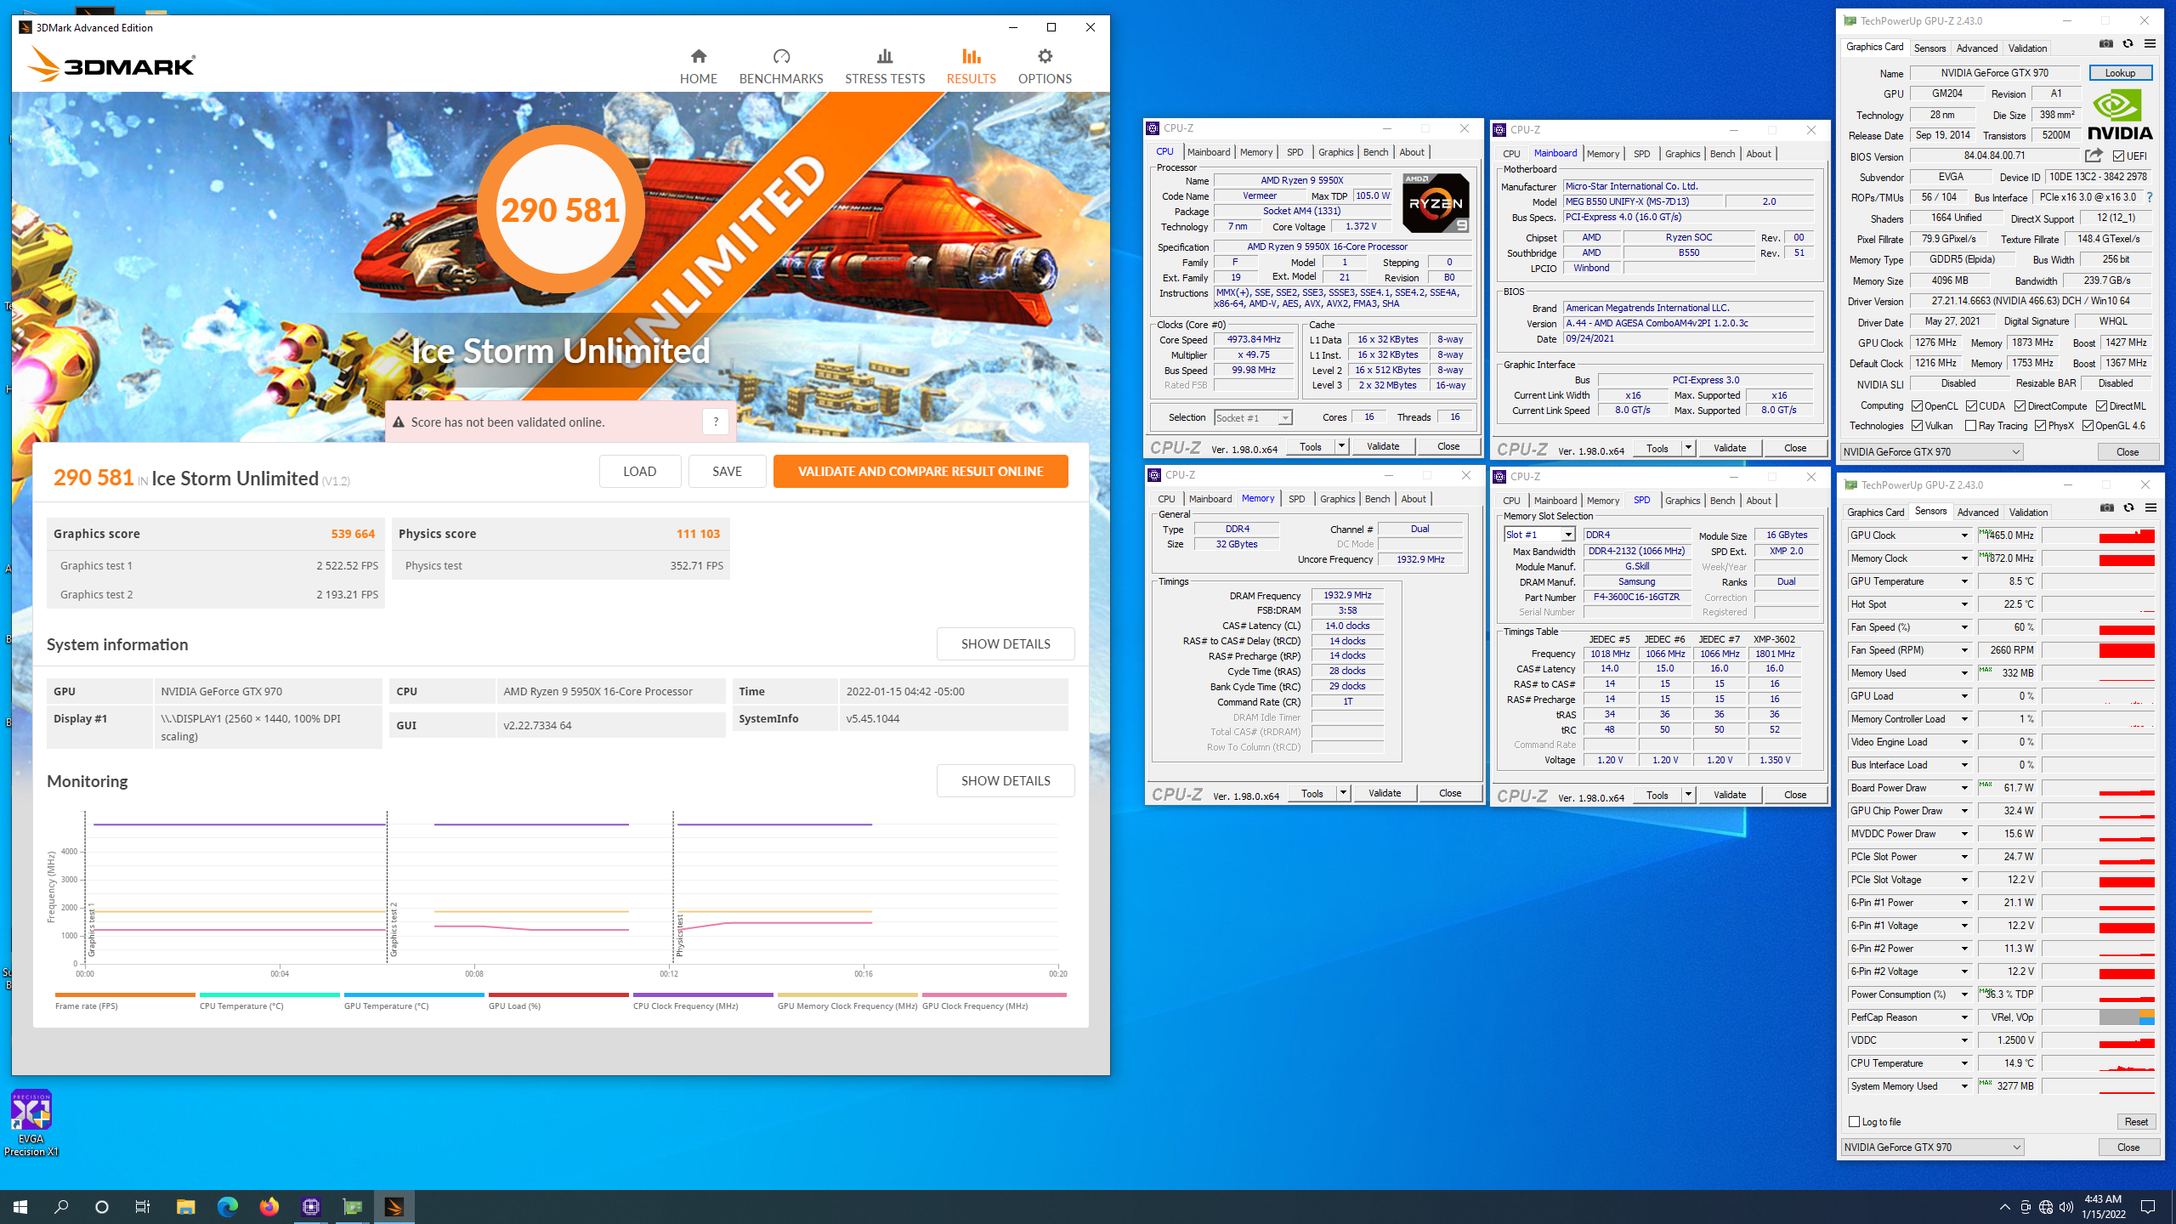Viewport: 2176px width, 1224px height.
Task: Open the BENCHMARKS section in 3DMark
Action: 781,66
